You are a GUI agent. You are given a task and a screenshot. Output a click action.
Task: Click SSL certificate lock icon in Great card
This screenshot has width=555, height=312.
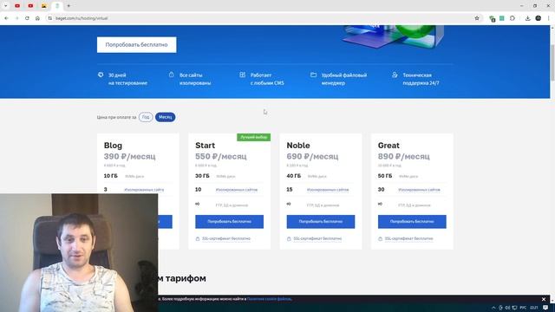[380, 239]
